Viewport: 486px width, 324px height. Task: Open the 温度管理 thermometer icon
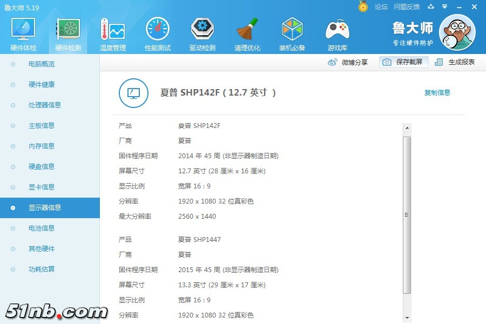pyautogui.click(x=113, y=34)
